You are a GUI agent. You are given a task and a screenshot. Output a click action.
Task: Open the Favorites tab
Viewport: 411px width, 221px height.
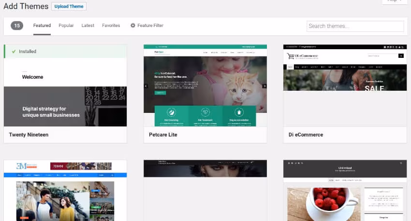point(111,26)
